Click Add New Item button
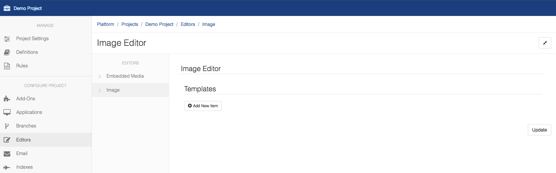Viewport: 556px width, 173px height. (x=203, y=106)
